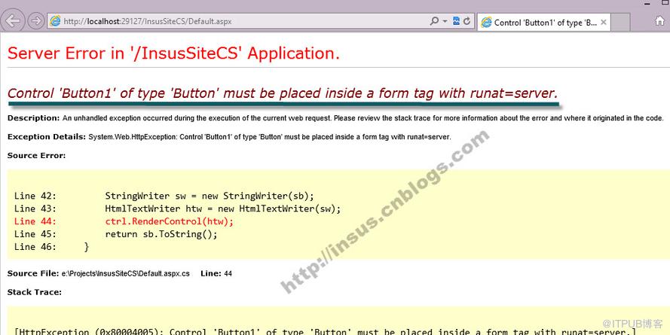Click the search magnifier icon in address bar
Viewport: 670px width, 335px height.
[x=434, y=21]
